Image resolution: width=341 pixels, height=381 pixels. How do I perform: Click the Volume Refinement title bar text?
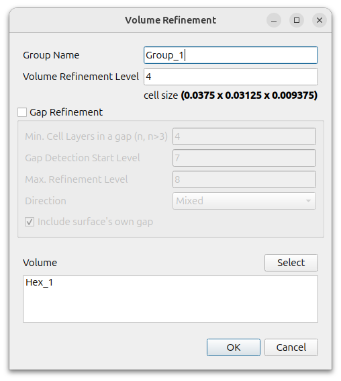170,20
